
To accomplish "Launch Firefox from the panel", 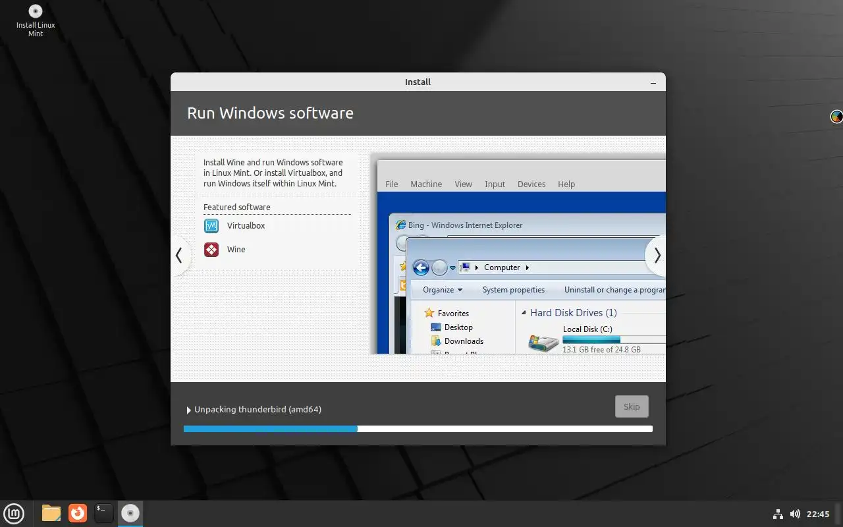I will (x=78, y=513).
